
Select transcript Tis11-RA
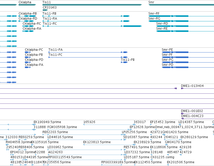pos(86,21)
